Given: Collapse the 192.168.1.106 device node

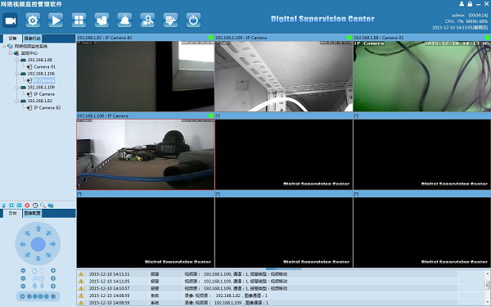Looking at the screenshot, I should pos(17,74).
